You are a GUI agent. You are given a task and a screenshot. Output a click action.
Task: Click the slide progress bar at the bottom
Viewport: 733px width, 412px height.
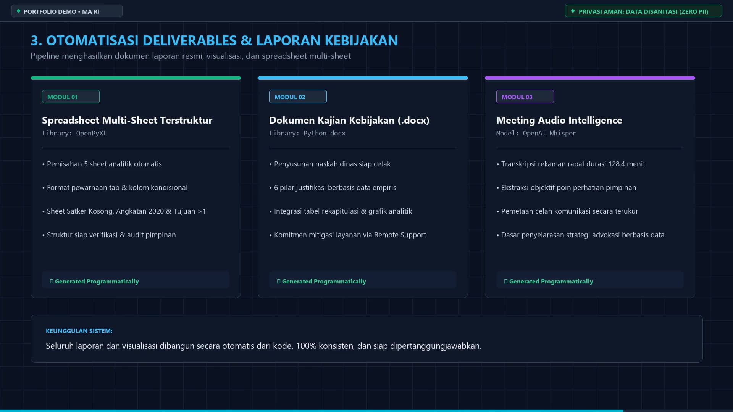click(x=366, y=410)
